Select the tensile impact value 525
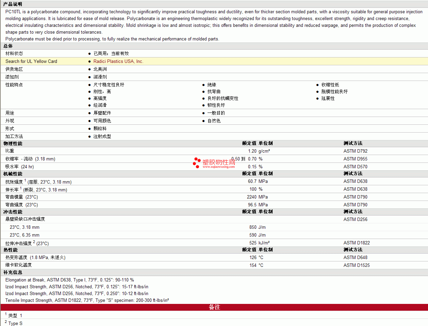 click(x=253, y=243)
